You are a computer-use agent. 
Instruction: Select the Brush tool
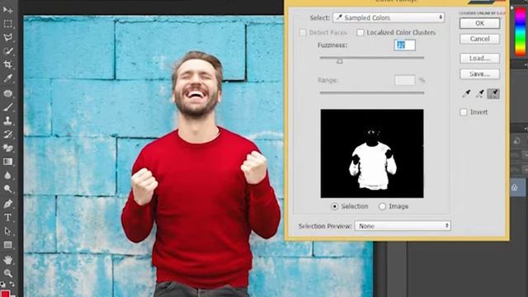pos(7,106)
